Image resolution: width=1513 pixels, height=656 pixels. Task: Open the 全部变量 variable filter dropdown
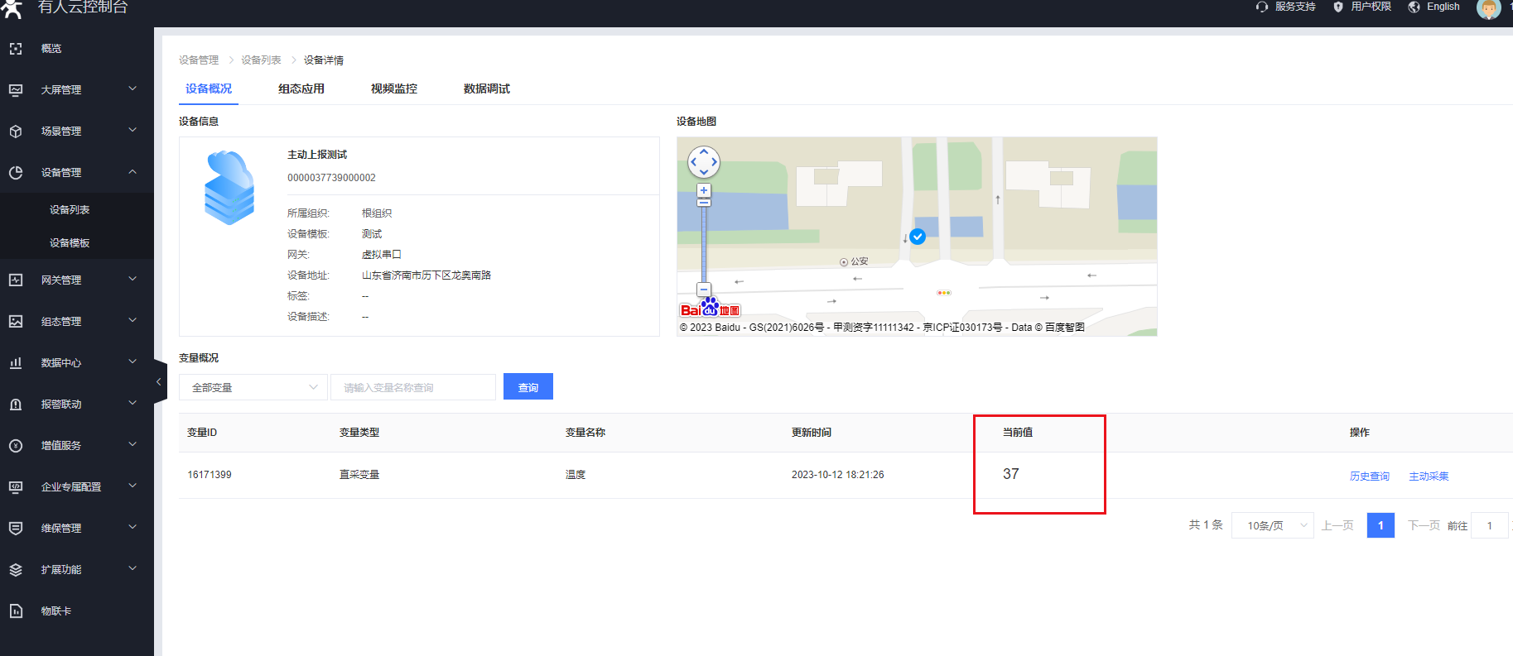[x=253, y=387]
